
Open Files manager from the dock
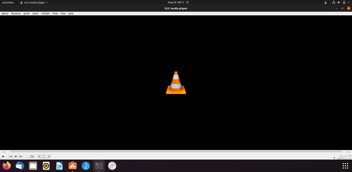point(33,166)
